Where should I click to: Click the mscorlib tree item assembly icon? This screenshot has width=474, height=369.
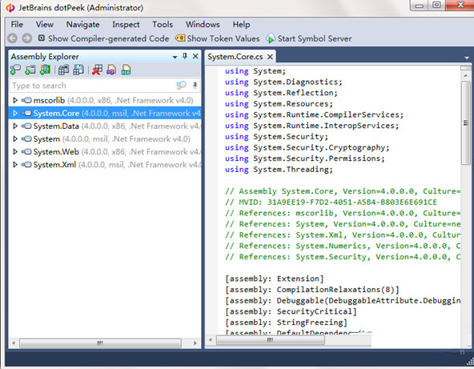(x=26, y=100)
